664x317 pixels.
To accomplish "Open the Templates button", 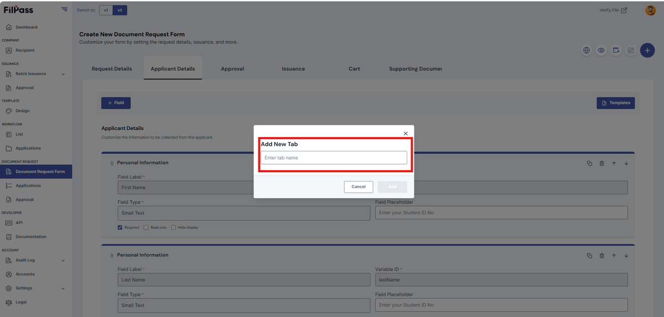I will [616, 103].
